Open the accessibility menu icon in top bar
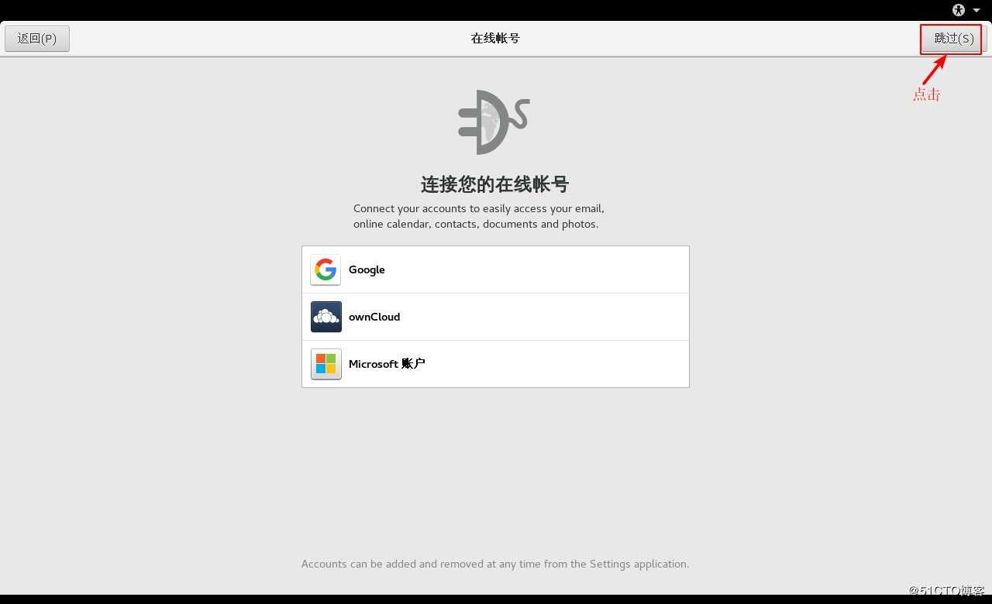The width and height of the screenshot is (992, 604). pos(959,10)
